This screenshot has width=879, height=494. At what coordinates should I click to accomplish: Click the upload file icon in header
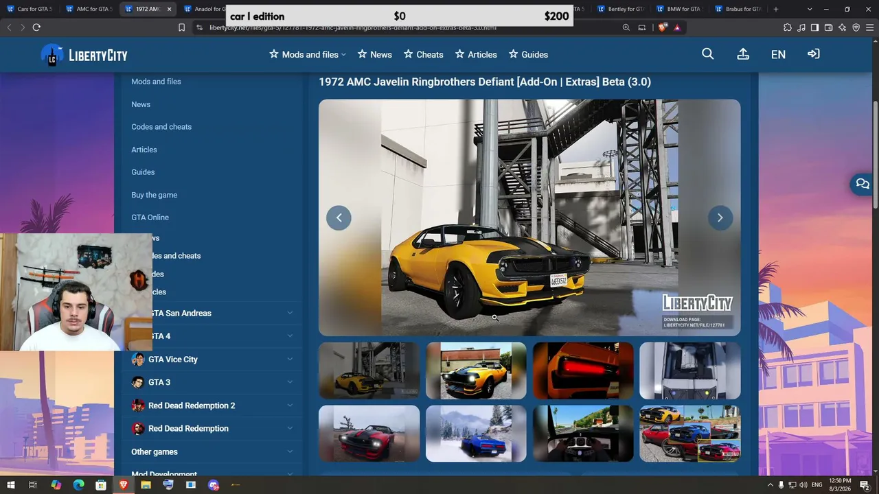tap(743, 54)
